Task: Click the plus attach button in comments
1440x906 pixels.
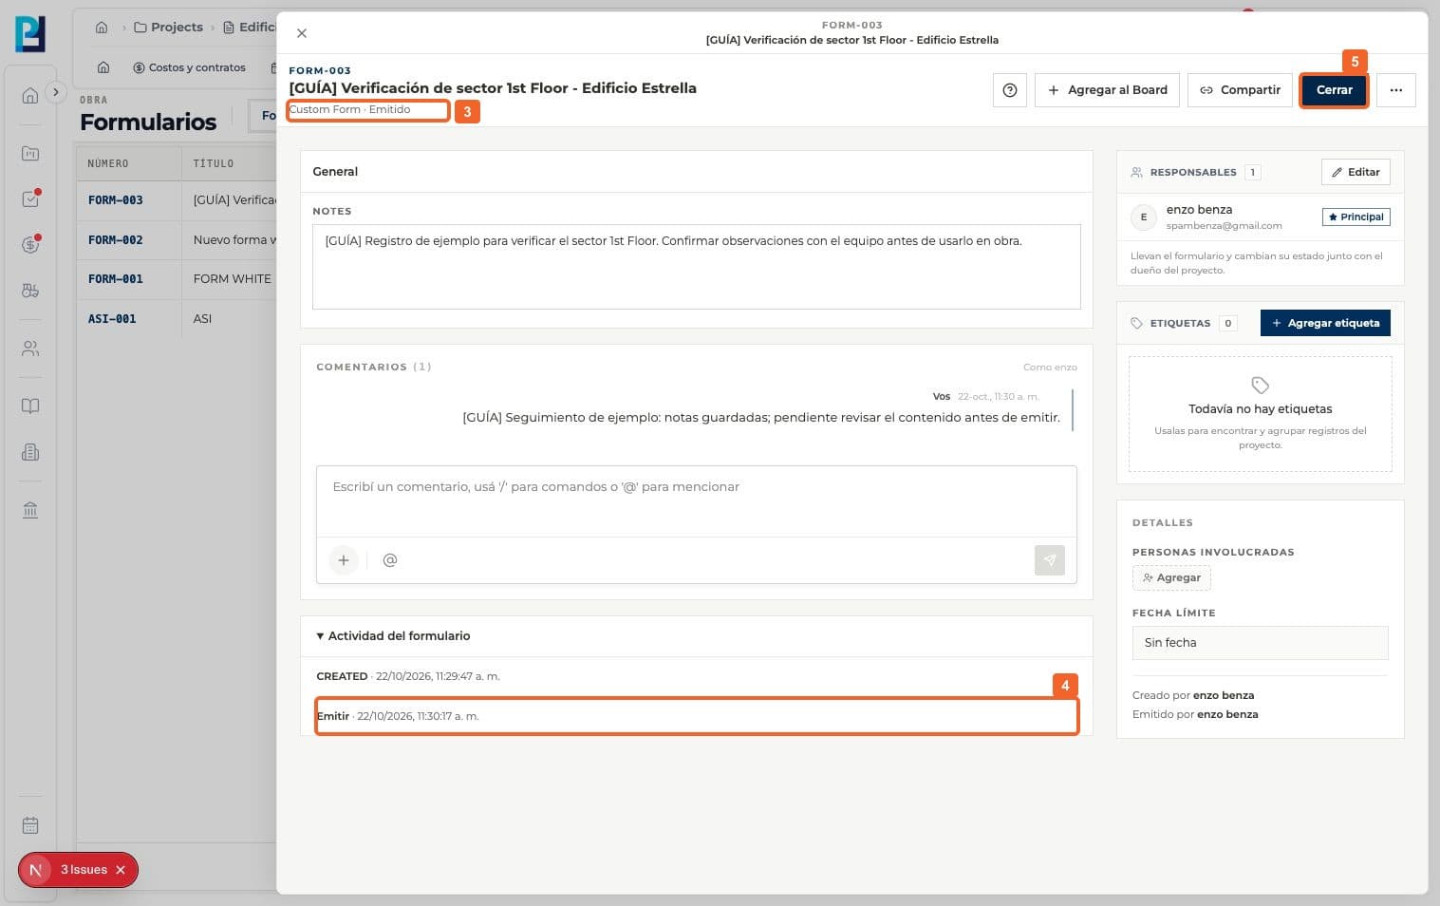Action: click(x=344, y=560)
